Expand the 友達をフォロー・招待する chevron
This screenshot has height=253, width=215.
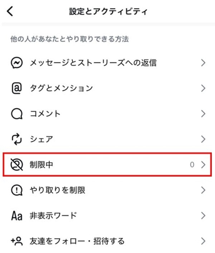tap(203, 241)
